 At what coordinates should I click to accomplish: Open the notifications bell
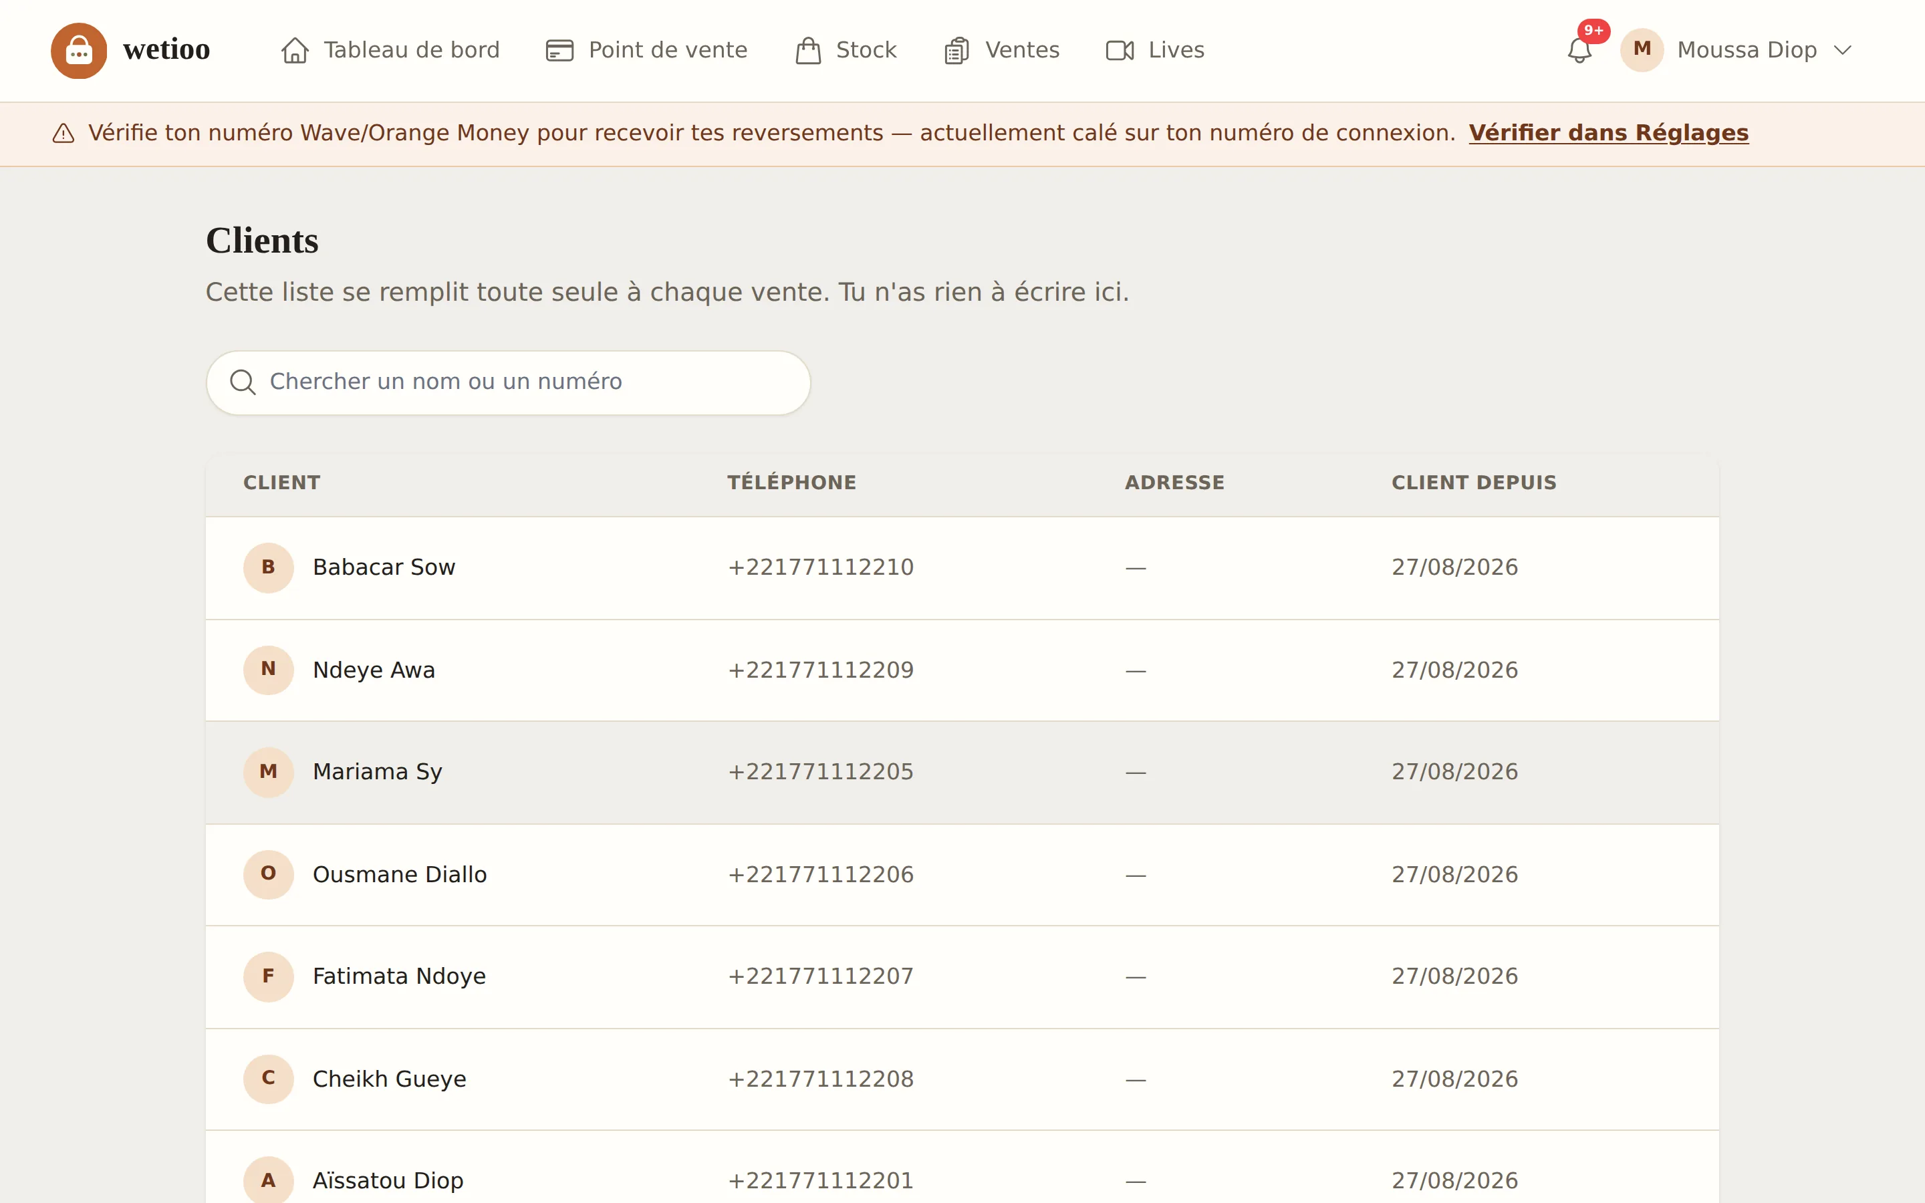point(1579,50)
